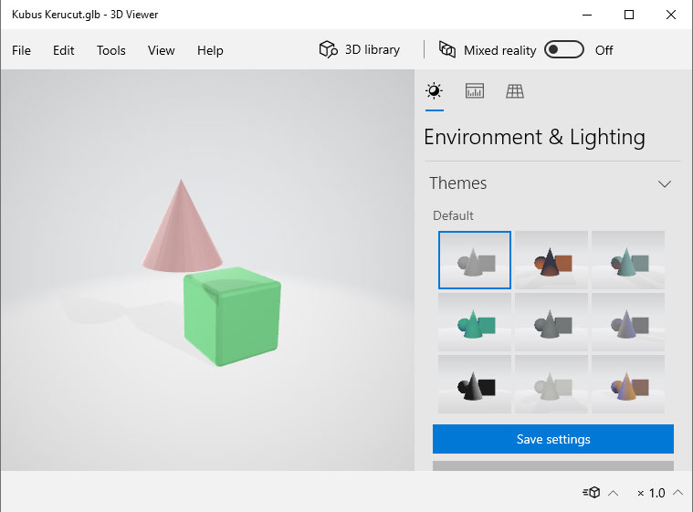Select the orange and purple theme thumbnail

(628, 384)
